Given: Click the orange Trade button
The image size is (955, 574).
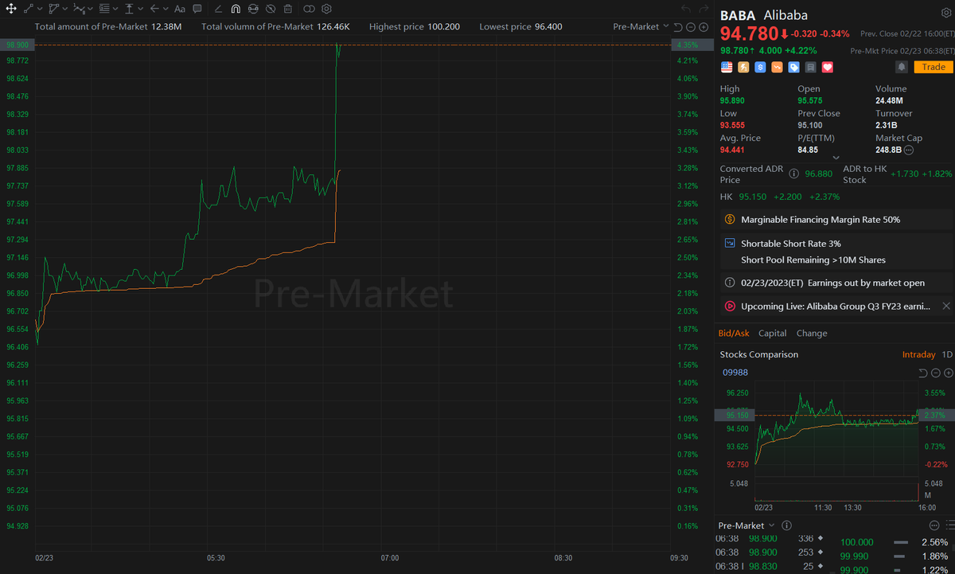Looking at the screenshot, I should tap(933, 67).
